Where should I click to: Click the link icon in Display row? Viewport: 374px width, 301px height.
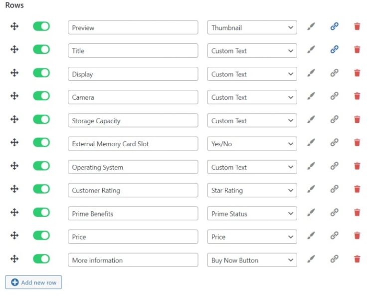point(335,73)
